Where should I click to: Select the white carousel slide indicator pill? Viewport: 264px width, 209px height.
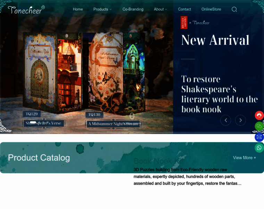click(x=33, y=122)
